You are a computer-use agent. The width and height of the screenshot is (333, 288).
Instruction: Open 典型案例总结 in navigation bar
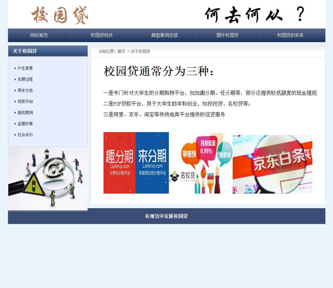[164, 35]
